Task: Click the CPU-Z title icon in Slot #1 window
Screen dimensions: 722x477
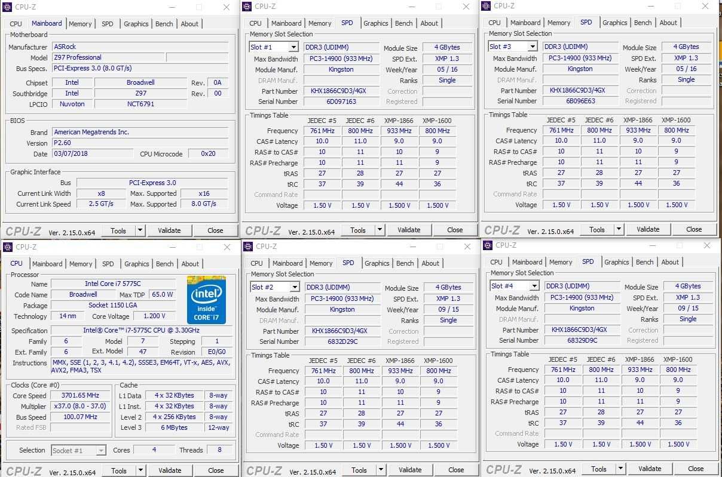Action: click(247, 7)
